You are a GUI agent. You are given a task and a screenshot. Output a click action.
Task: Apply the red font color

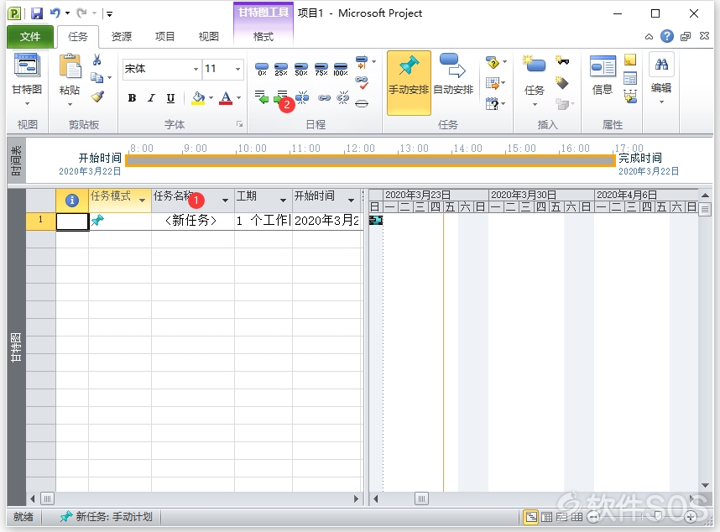(226, 98)
